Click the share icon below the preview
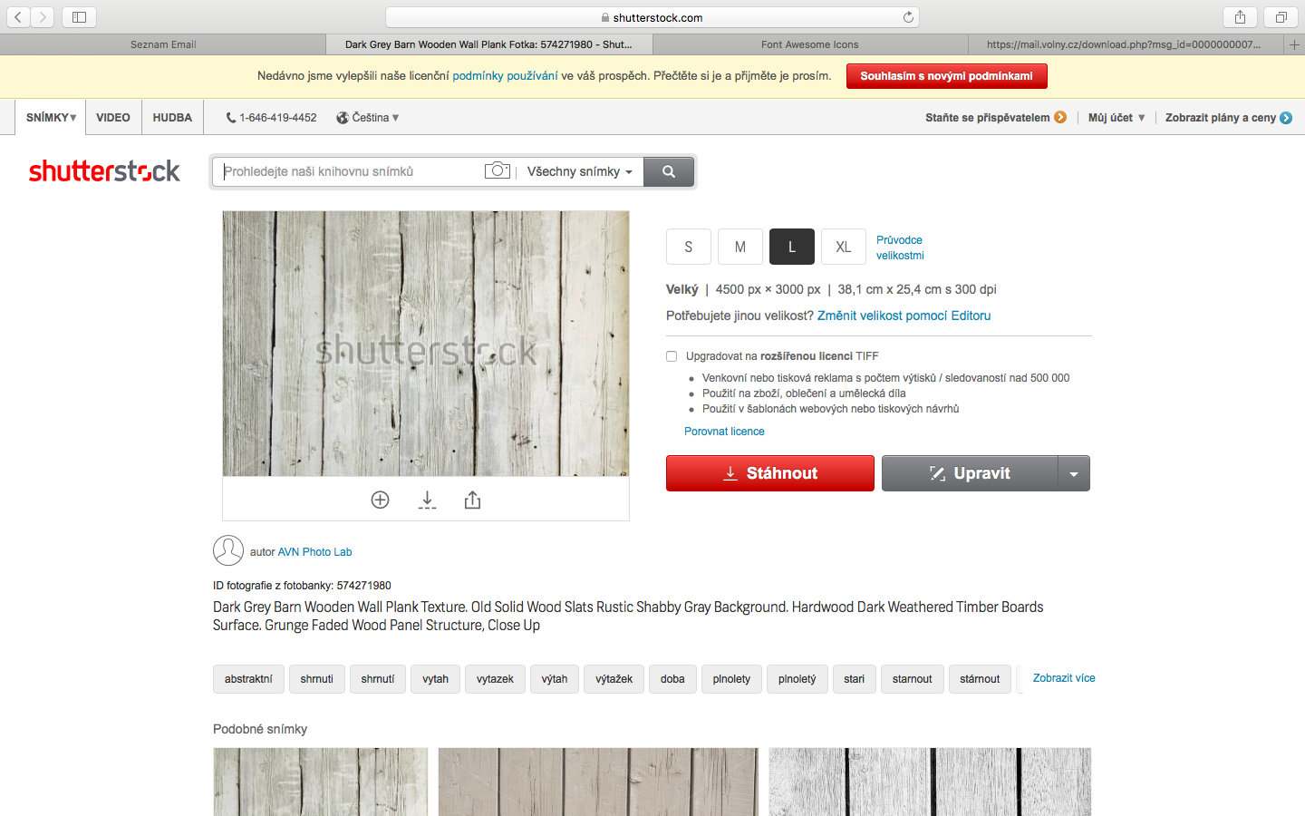 click(x=472, y=500)
